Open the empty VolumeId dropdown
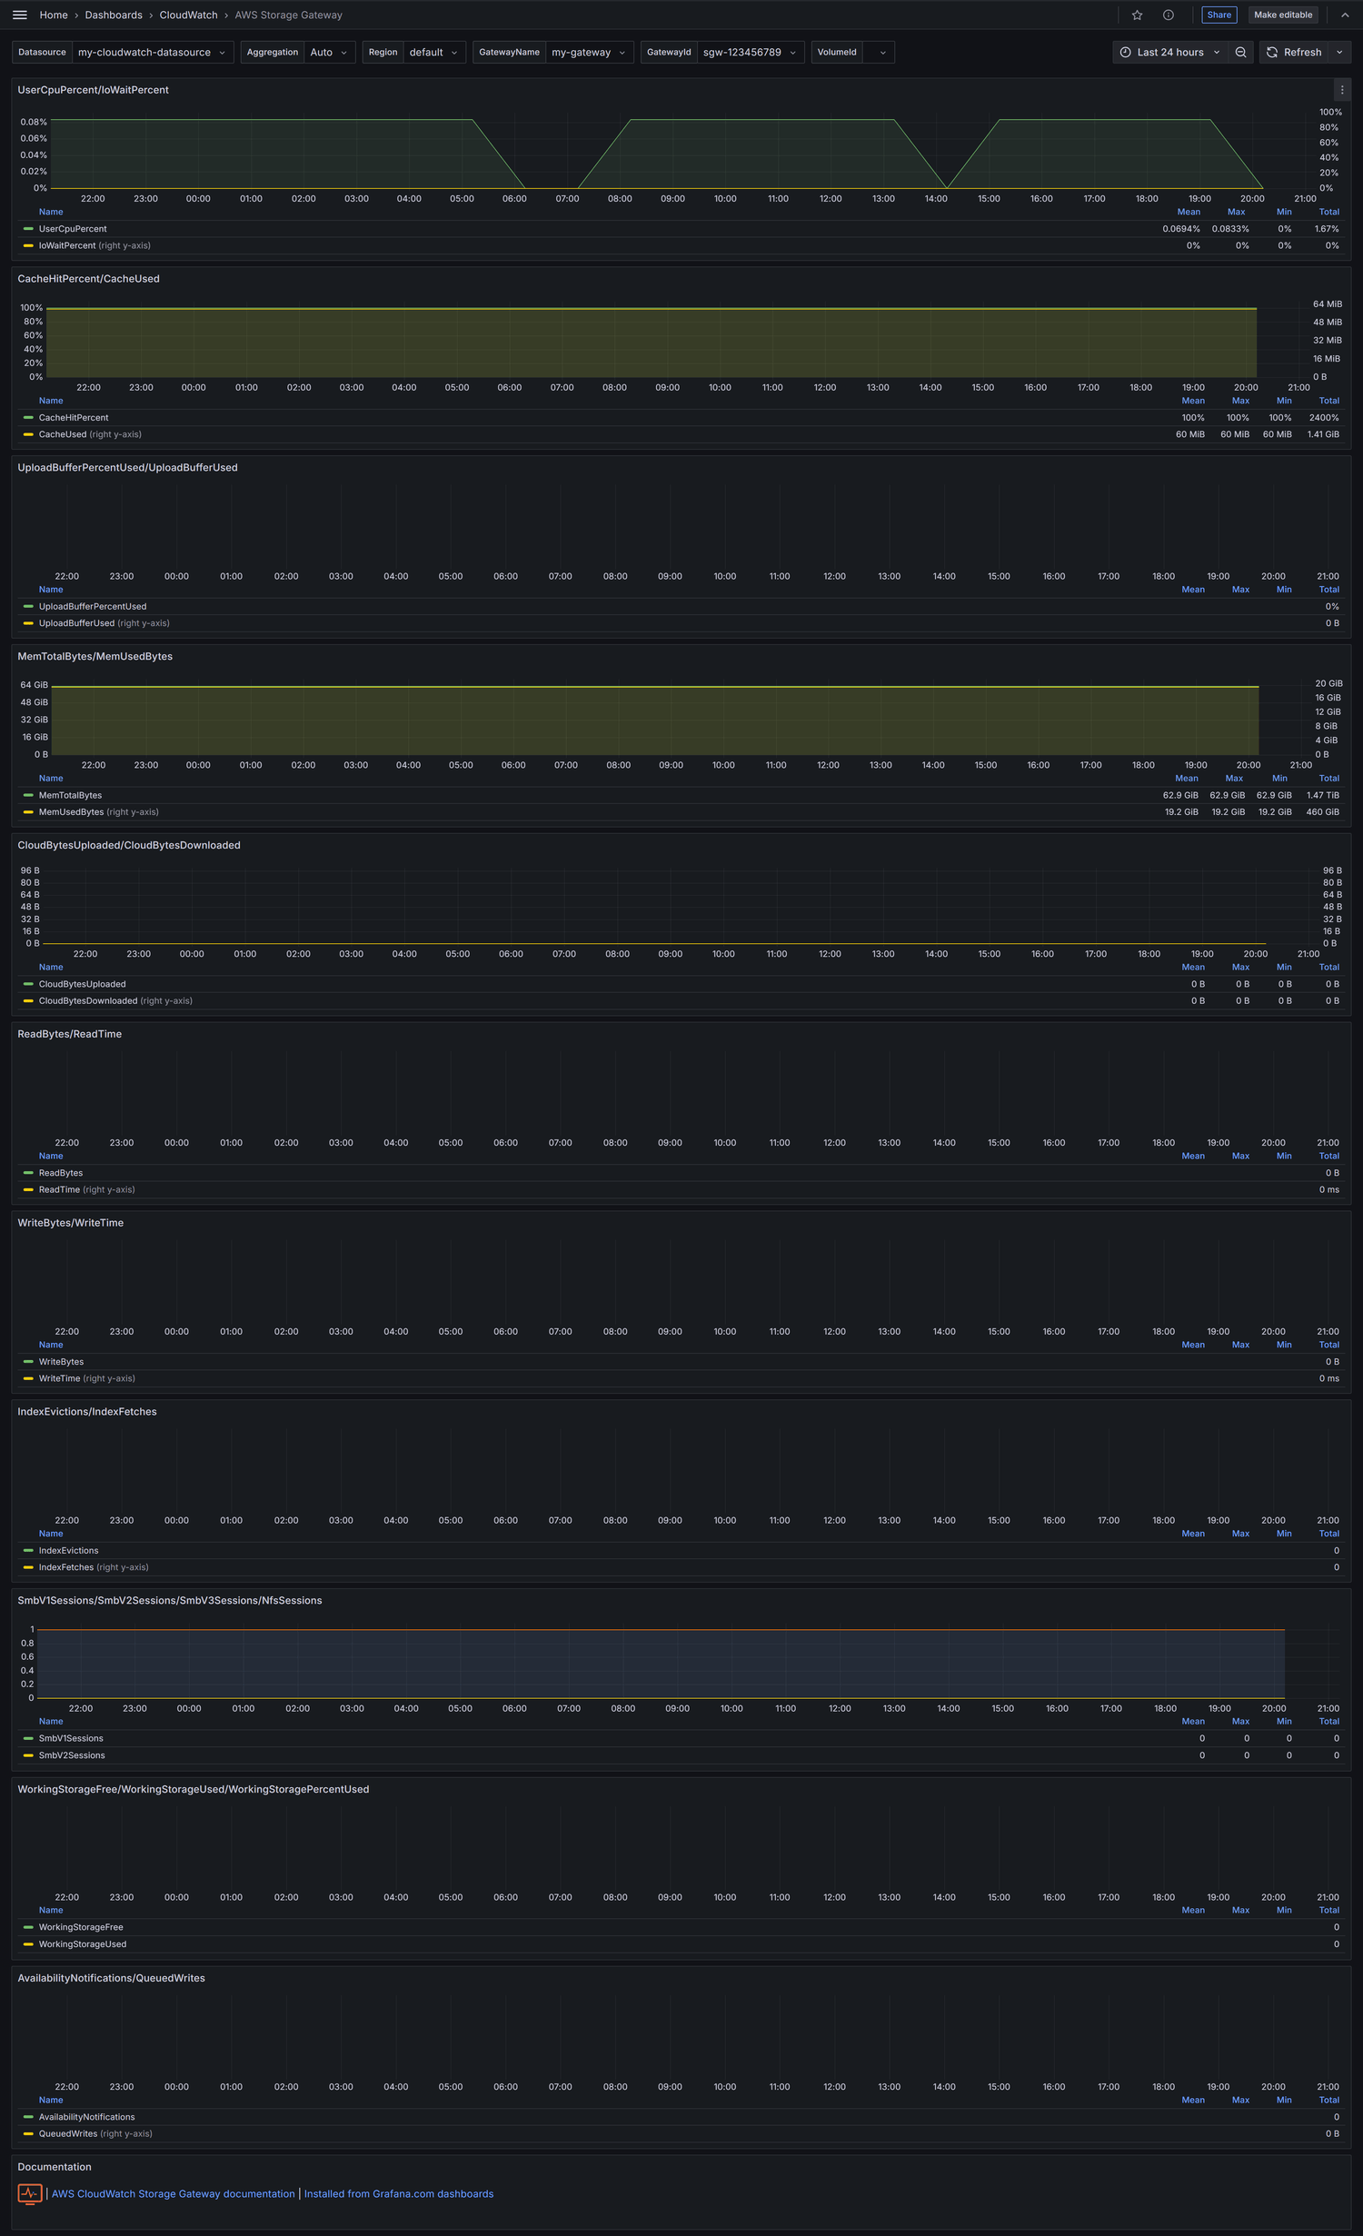Viewport: 1363px width, 2236px height. click(x=879, y=53)
